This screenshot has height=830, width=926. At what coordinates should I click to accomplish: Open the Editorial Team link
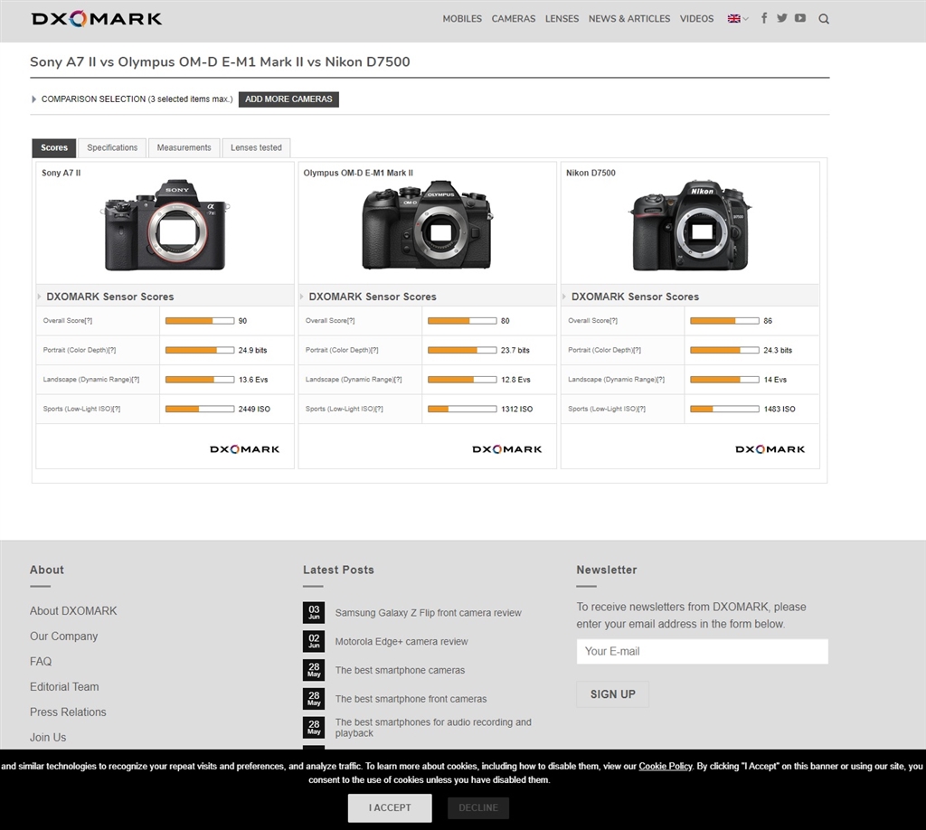[64, 687]
